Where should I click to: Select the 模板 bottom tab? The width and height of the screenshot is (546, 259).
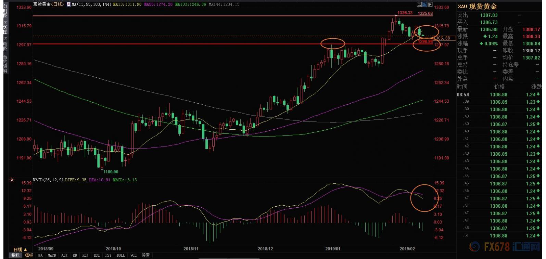point(29,256)
